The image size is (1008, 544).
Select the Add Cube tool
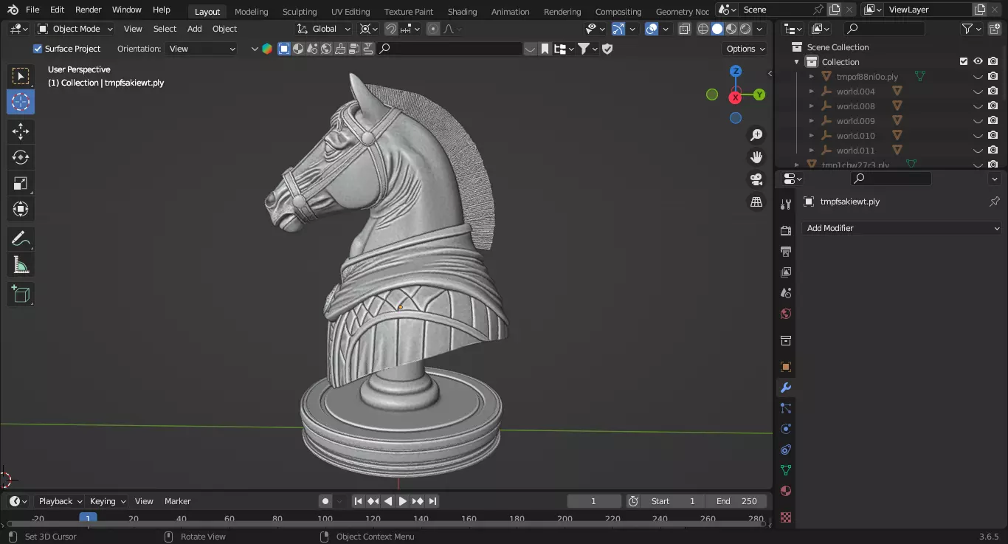[x=21, y=295]
